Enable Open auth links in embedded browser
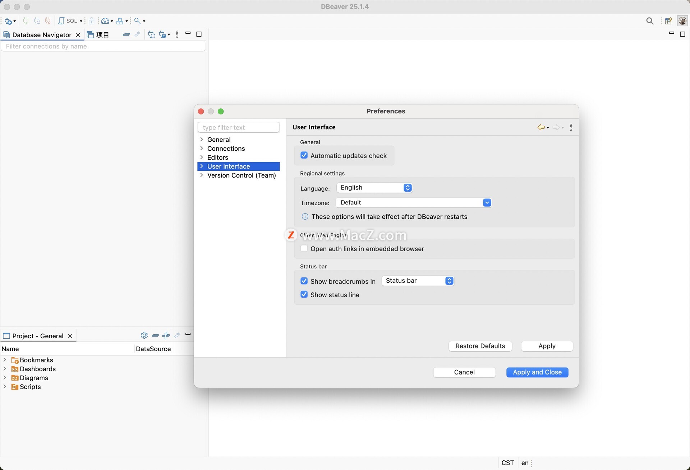Viewport: 690px width, 470px height. (x=304, y=249)
